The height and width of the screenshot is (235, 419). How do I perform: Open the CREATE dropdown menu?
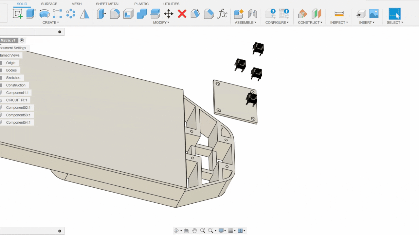[x=51, y=23]
